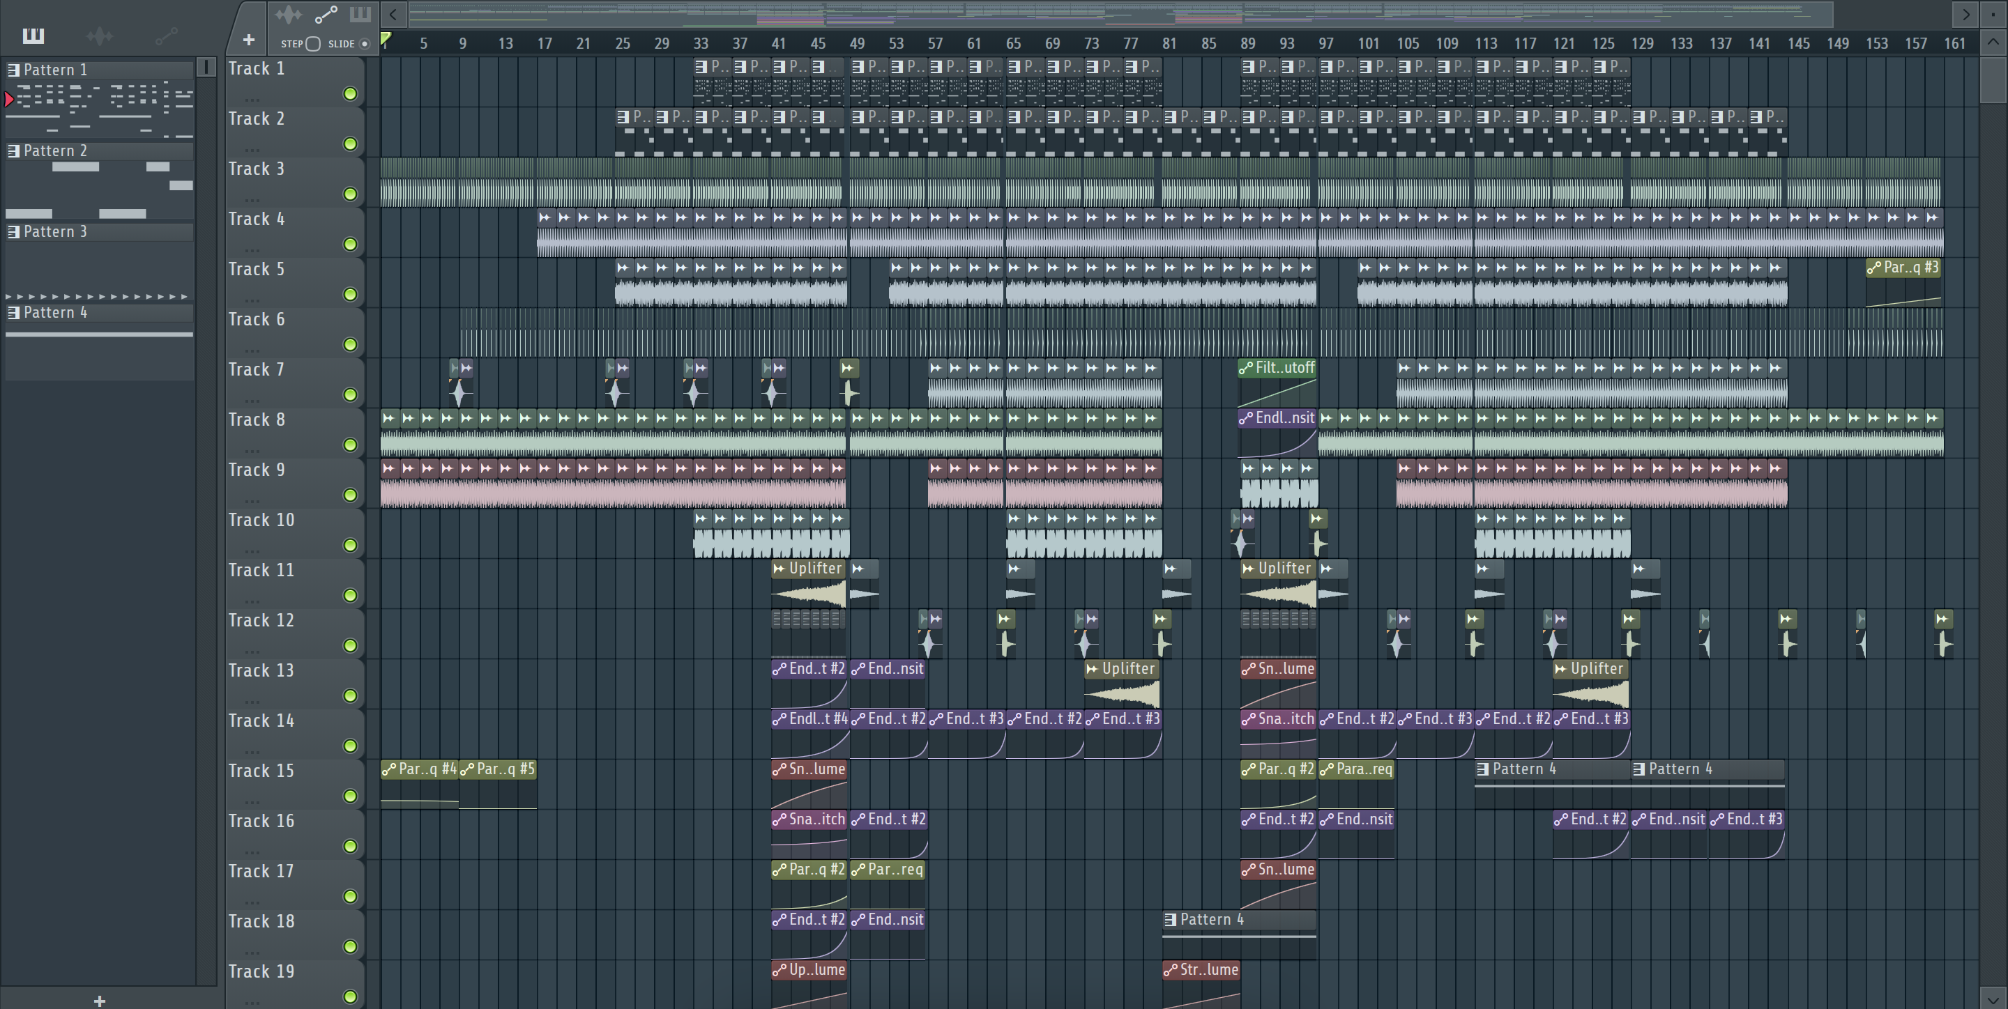Select the Track 7 header label
Screen dimensions: 2008x1009
pos(257,370)
